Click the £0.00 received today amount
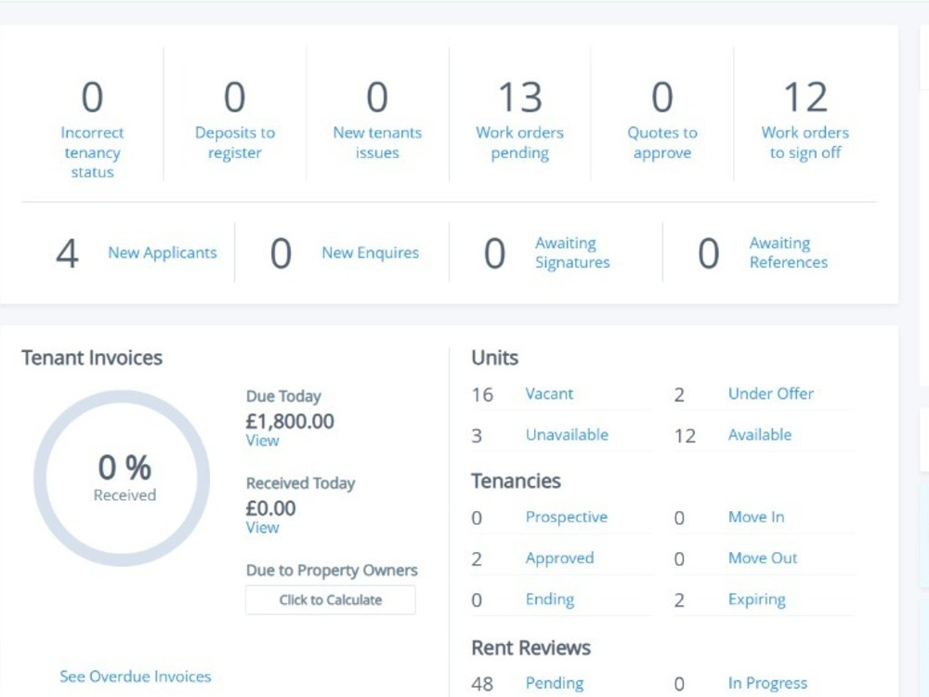This screenshot has height=697, width=929. [270, 508]
